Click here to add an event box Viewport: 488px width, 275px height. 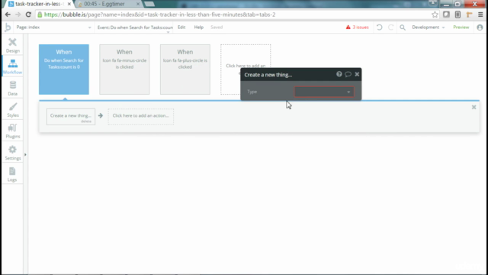[x=246, y=70]
